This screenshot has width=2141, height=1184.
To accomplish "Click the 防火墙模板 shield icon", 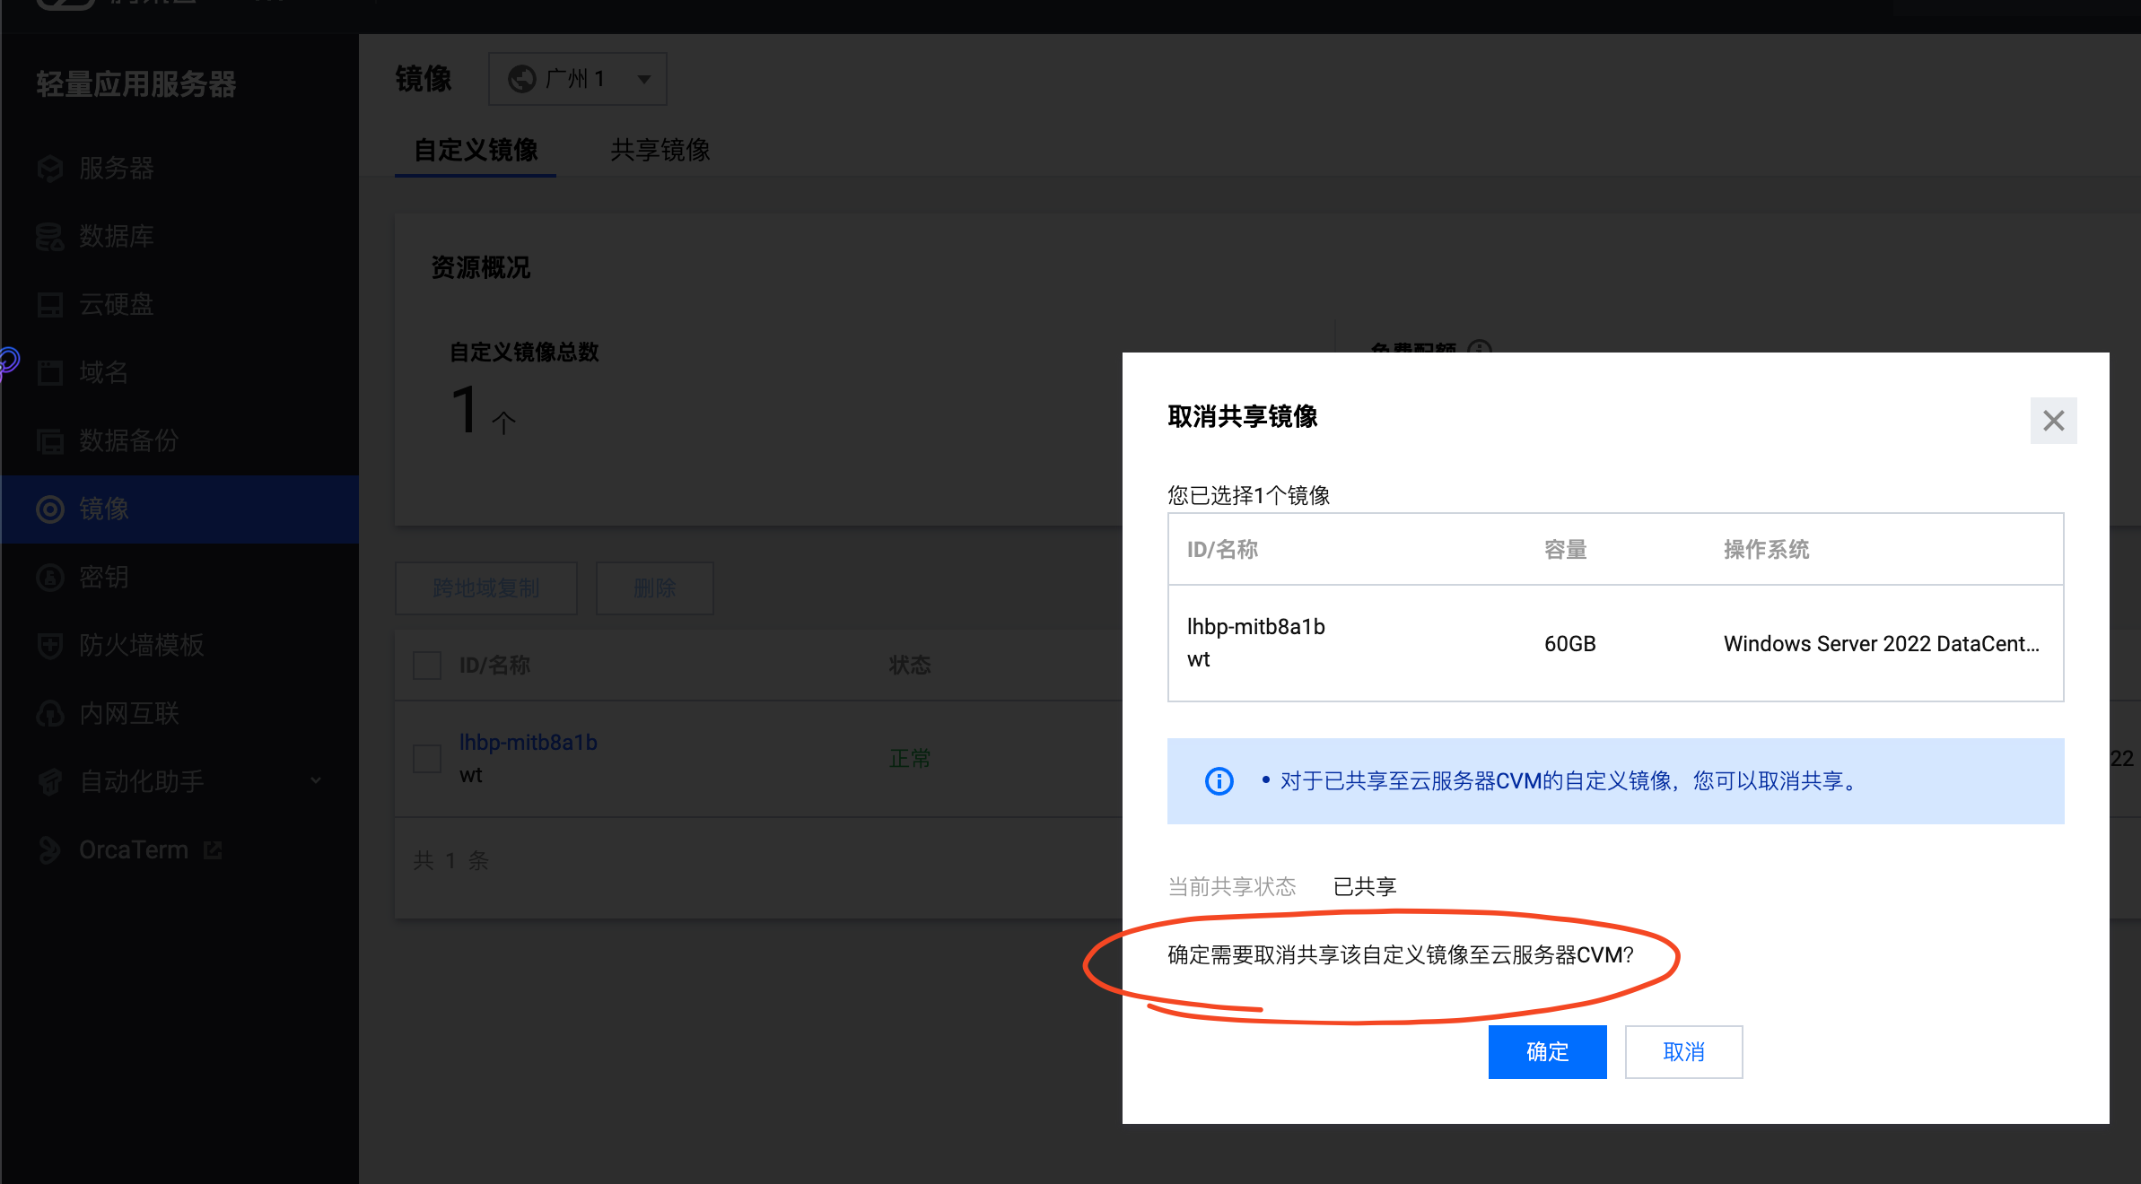I will 50,646.
